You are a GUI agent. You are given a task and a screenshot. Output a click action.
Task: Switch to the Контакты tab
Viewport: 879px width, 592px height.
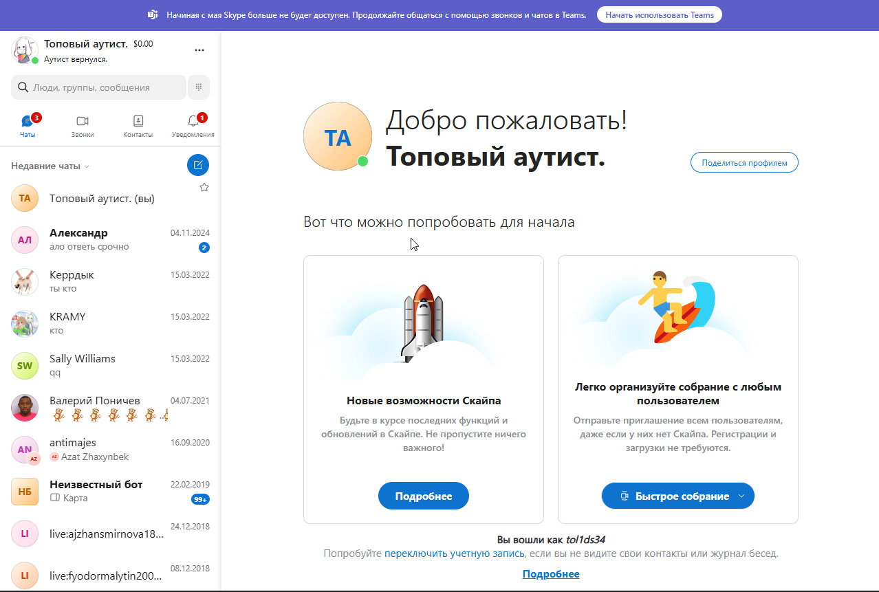pos(138,126)
